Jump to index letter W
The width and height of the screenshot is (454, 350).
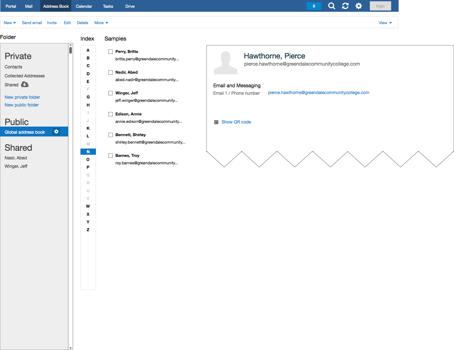pyautogui.click(x=88, y=206)
